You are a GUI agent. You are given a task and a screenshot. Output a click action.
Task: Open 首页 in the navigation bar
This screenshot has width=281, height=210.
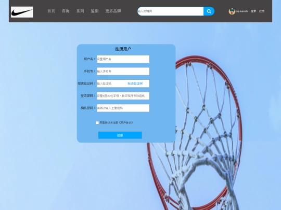(51, 11)
